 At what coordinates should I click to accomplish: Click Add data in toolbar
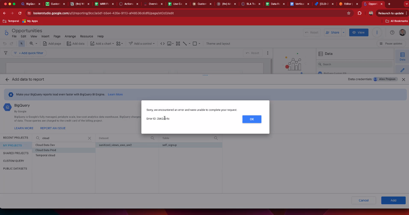click(76, 43)
